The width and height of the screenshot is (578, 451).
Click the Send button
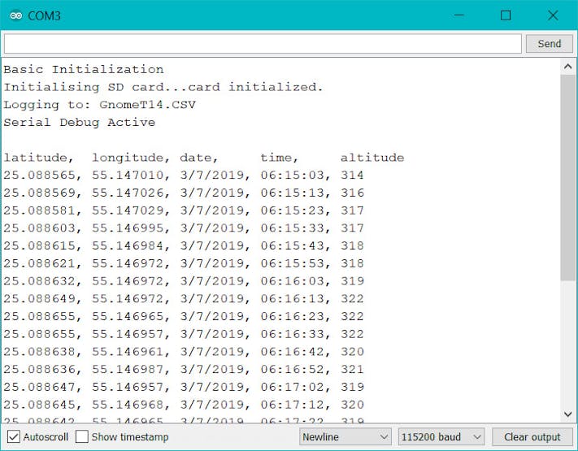tap(550, 44)
